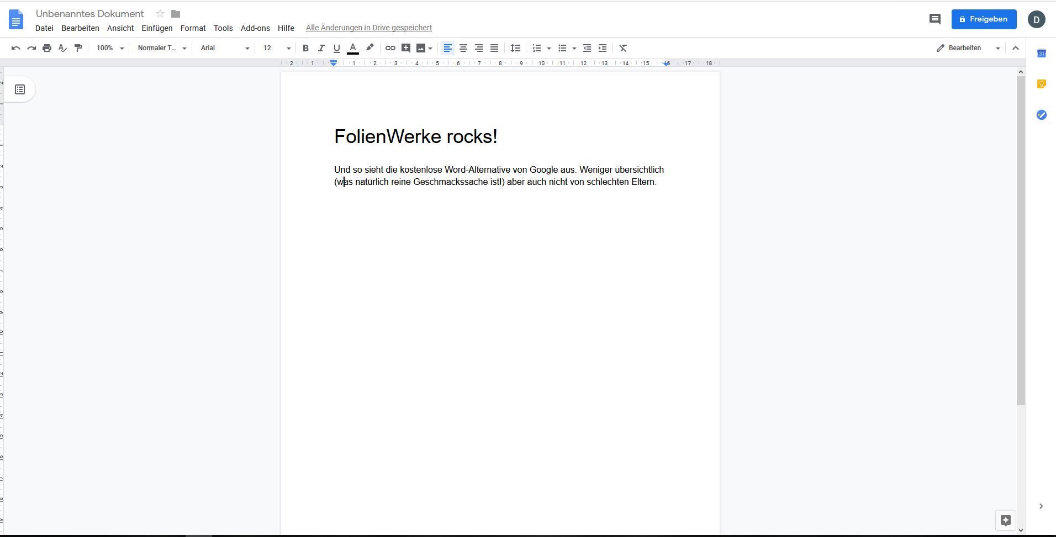Click the Undo arrow icon
The image size is (1056, 537).
tap(16, 48)
